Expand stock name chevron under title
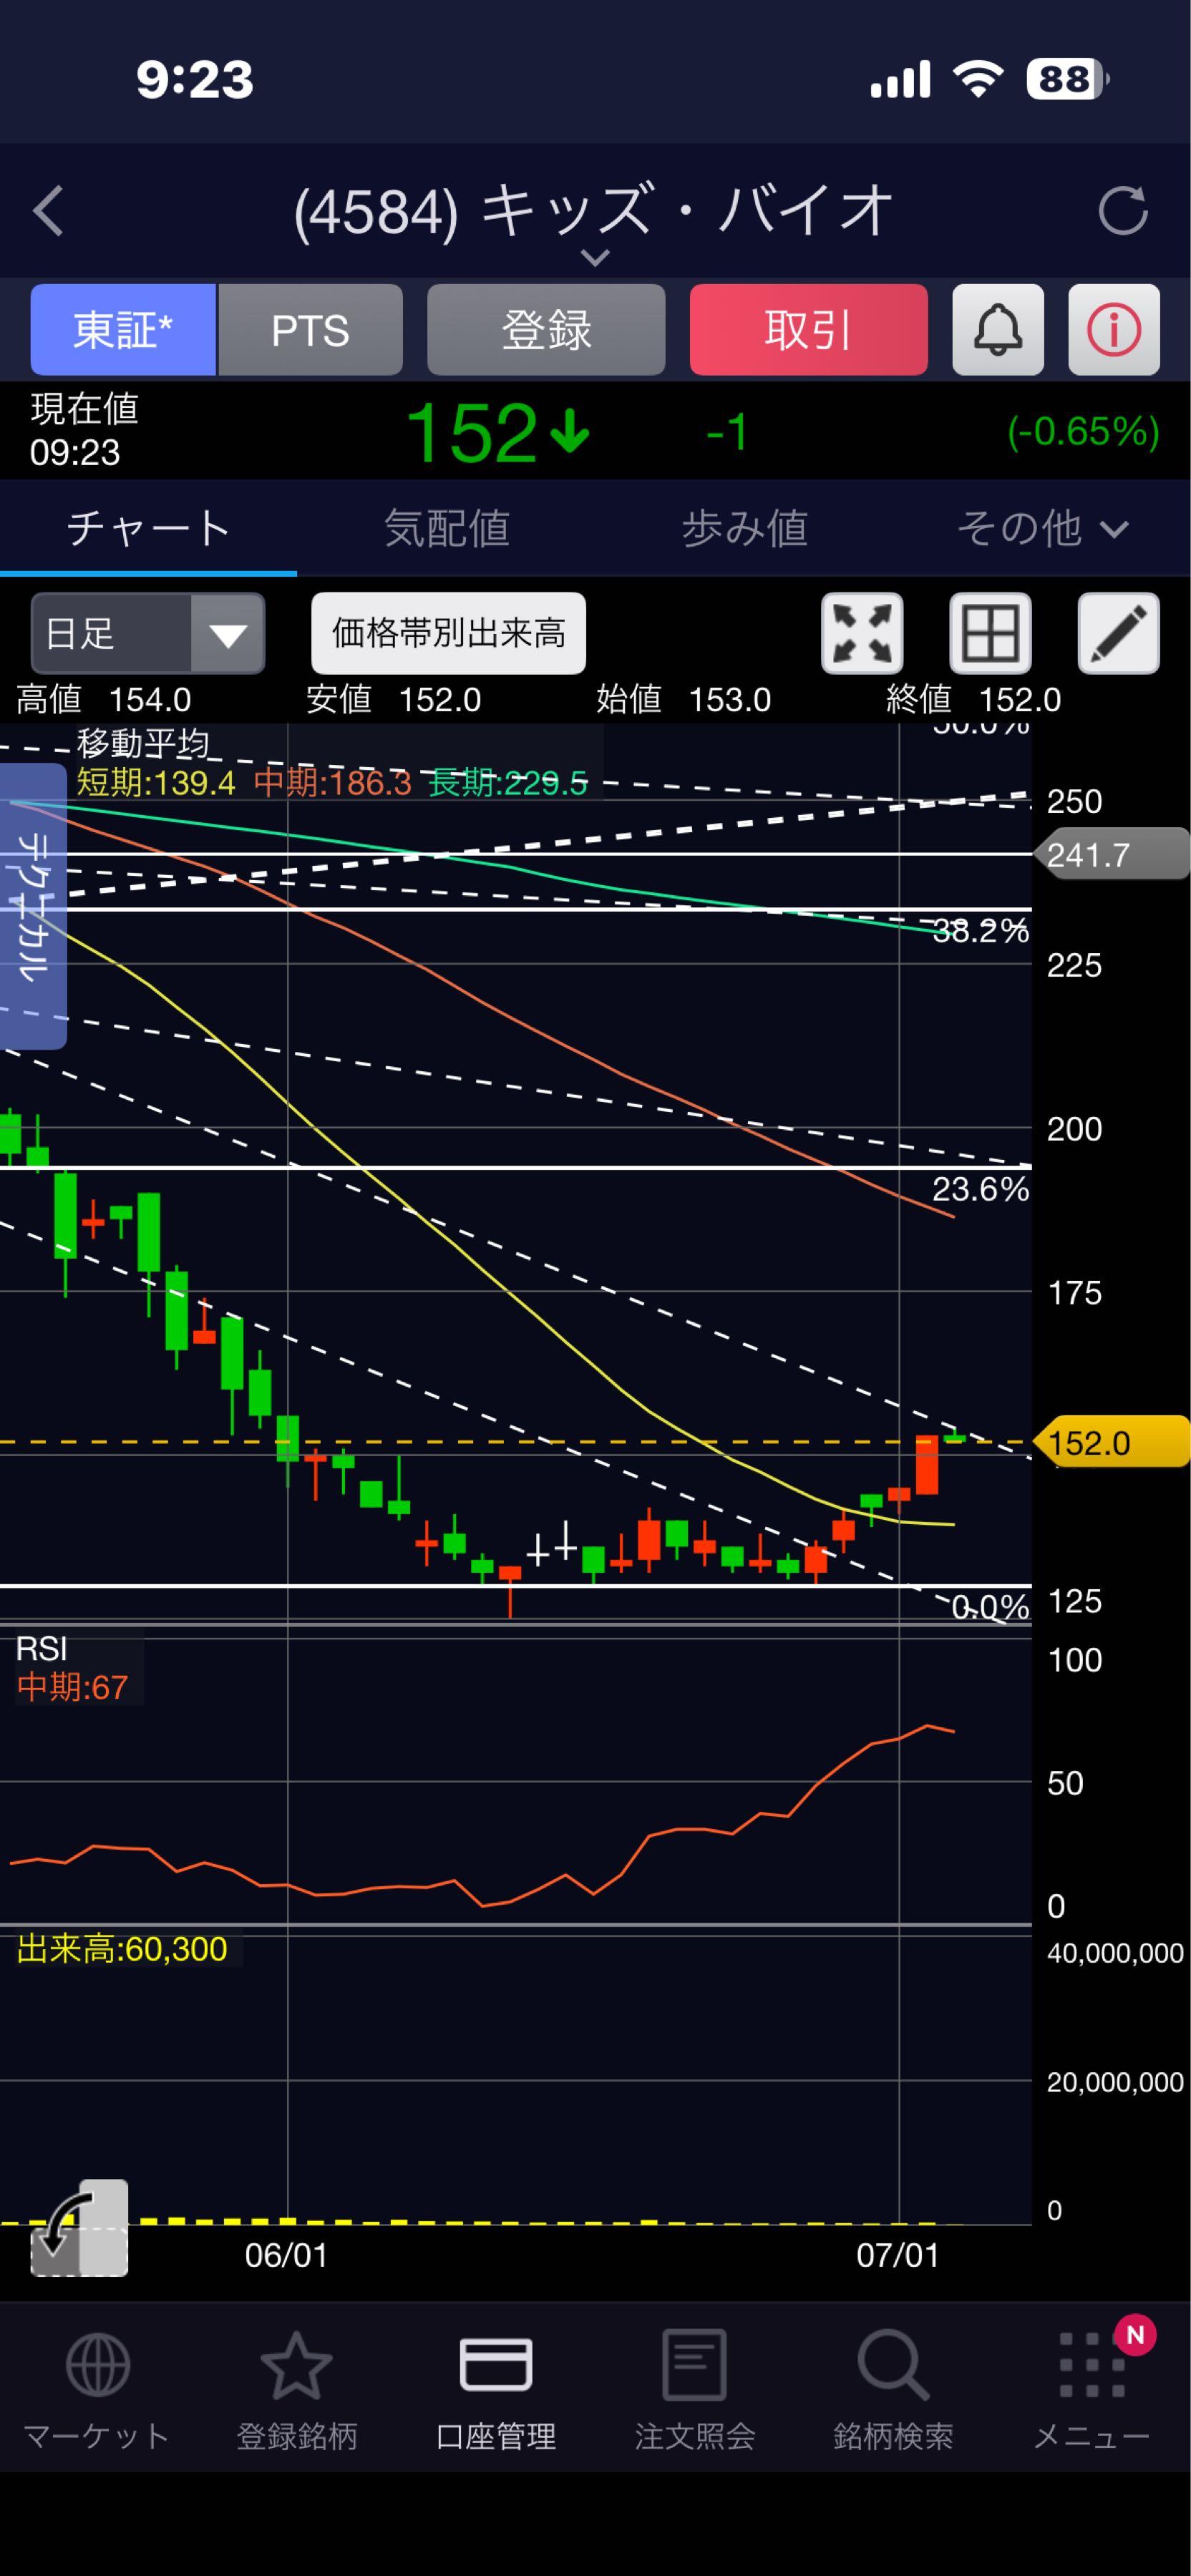 [595, 258]
